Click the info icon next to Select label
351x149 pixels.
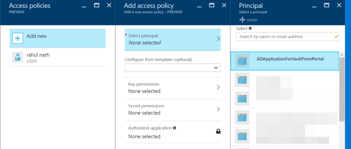(250, 28)
